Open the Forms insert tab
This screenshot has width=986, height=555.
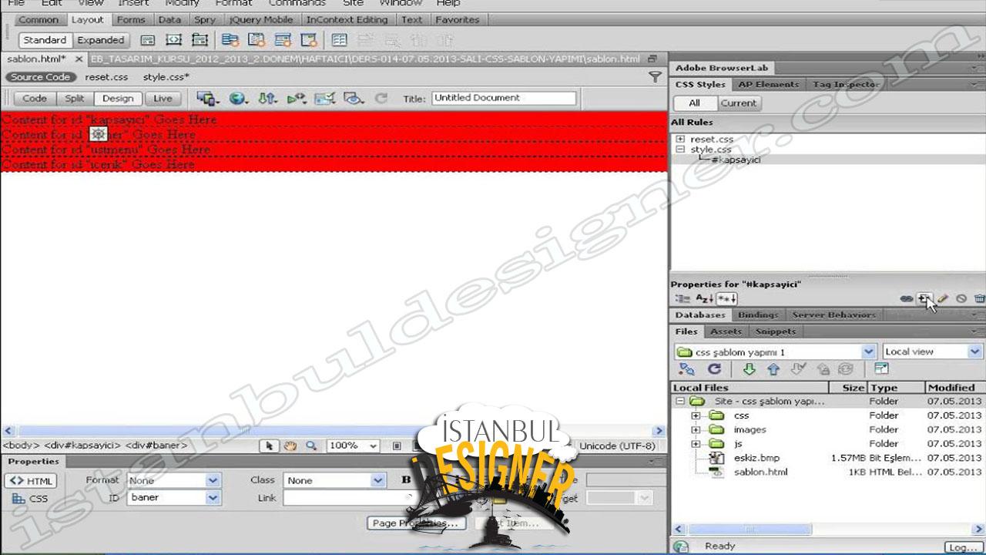tap(131, 19)
